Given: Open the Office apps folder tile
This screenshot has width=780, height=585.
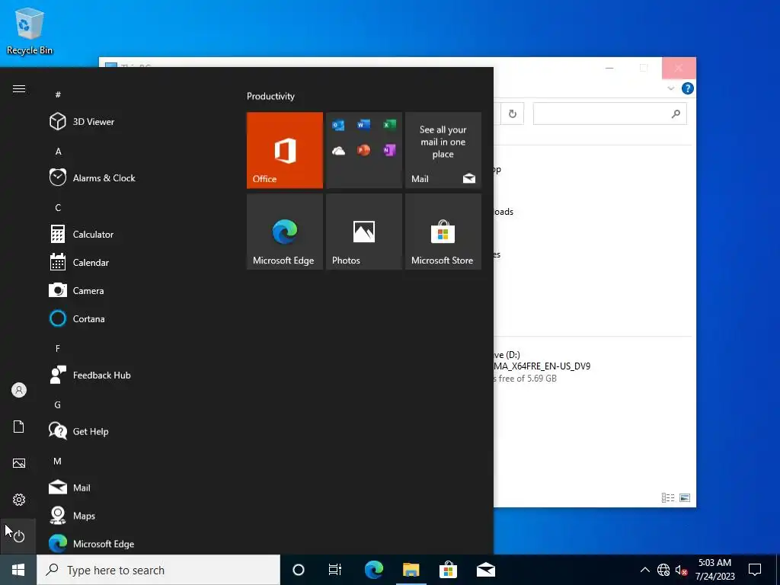Looking at the screenshot, I should [363, 150].
